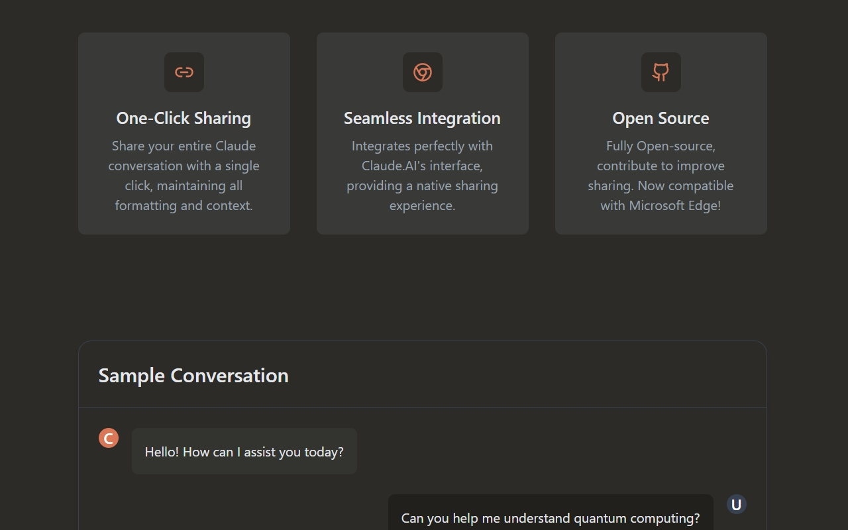Select the orange Claude 'C' avatar

pyautogui.click(x=109, y=438)
